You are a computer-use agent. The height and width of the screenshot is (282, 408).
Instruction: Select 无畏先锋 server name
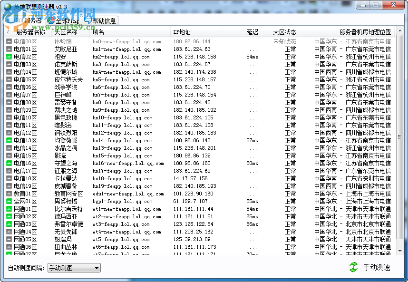coord(66,232)
